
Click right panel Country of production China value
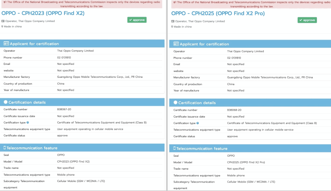[231, 84]
